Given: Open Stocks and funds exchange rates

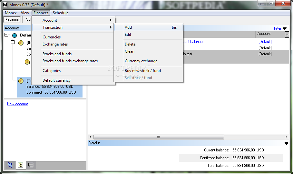Looking at the screenshot, I should [x=73, y=61].
